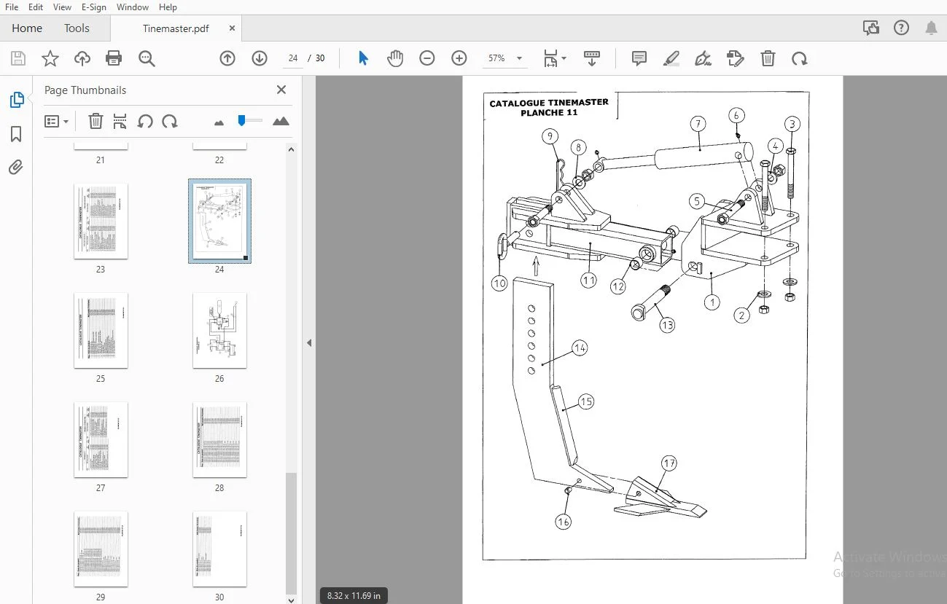Rotate thumbnails counterclockwise
The width and height of the screenshot is (947, 604).
point(145,121)
